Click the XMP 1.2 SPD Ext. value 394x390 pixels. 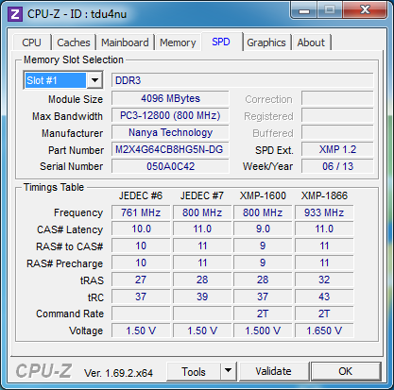point(337,149)
